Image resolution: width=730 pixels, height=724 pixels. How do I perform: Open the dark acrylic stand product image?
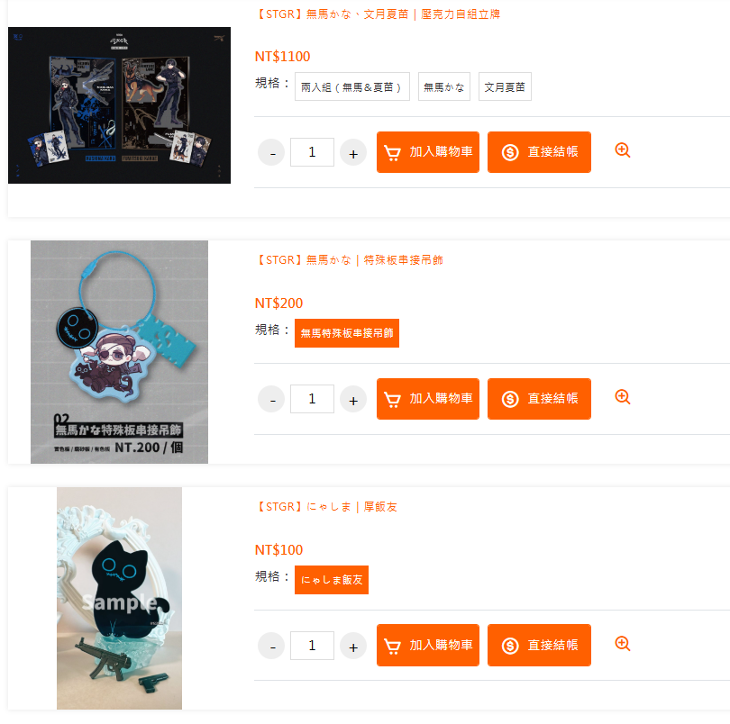pos(119,105)
